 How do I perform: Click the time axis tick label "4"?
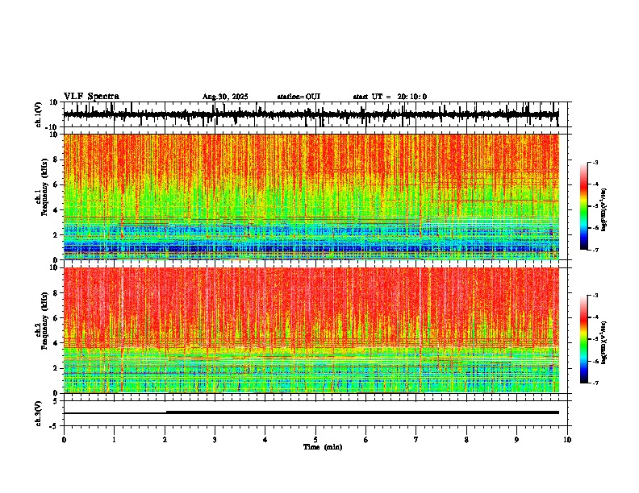(265, 440)
